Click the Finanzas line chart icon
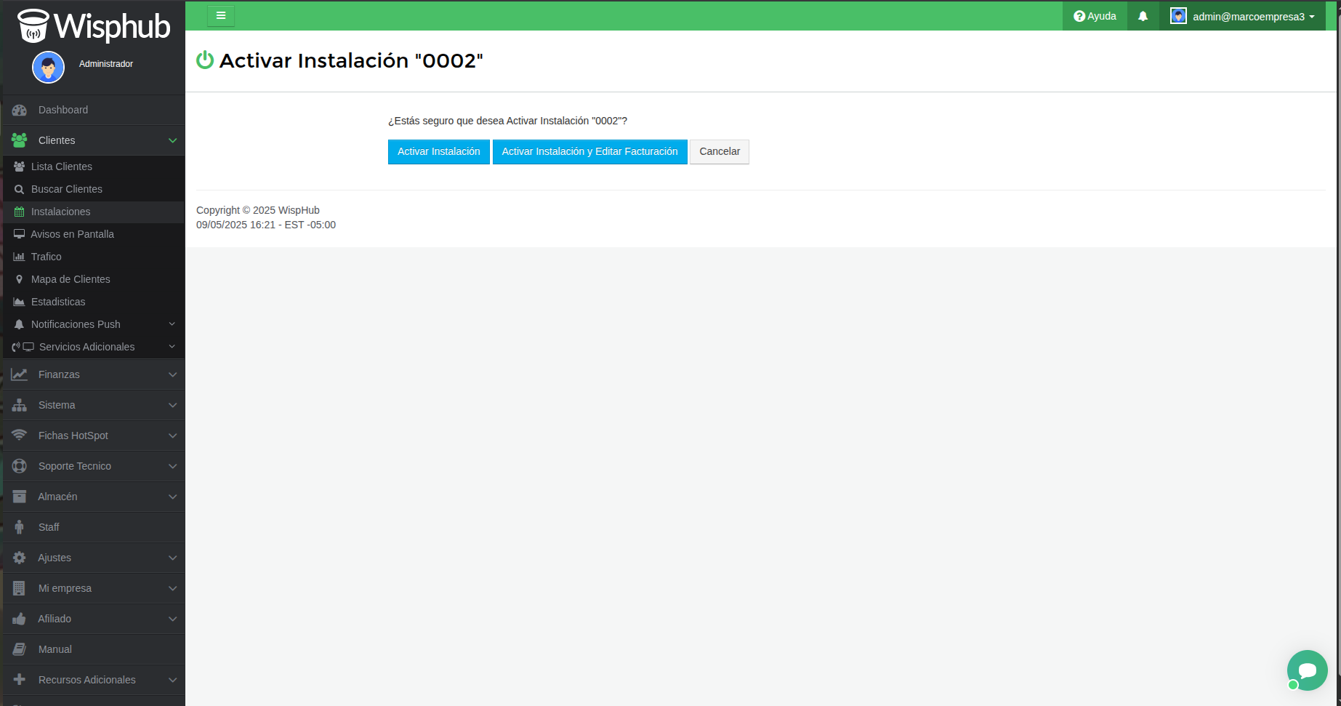The width and height of the screenshot is (1341, 706). tap(20, 374)
